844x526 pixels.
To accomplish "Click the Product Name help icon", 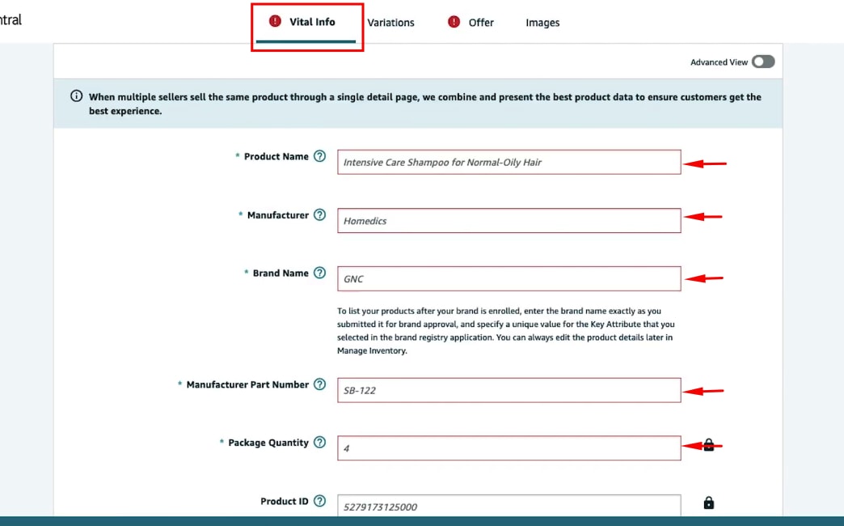I will [x=319, y=155].
